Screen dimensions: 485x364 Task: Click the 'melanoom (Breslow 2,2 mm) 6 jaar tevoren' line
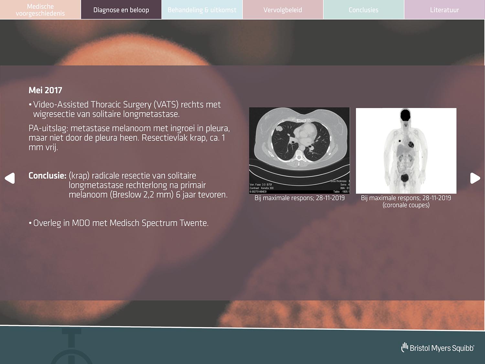click(148, 195)
